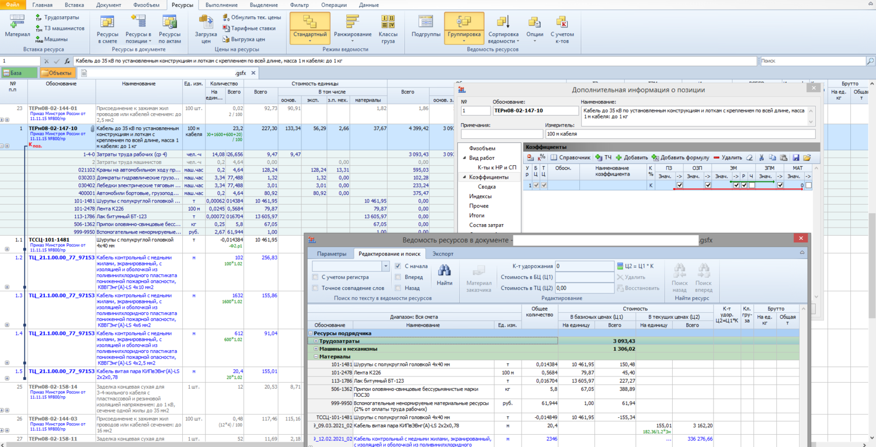Viewport: 876px width, 447px height.
Task: Click the К-т удорожания input field
Action: click(584, 266)
